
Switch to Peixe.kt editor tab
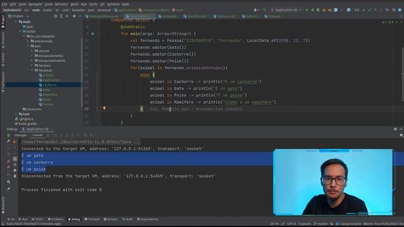[x=273, y=16]
